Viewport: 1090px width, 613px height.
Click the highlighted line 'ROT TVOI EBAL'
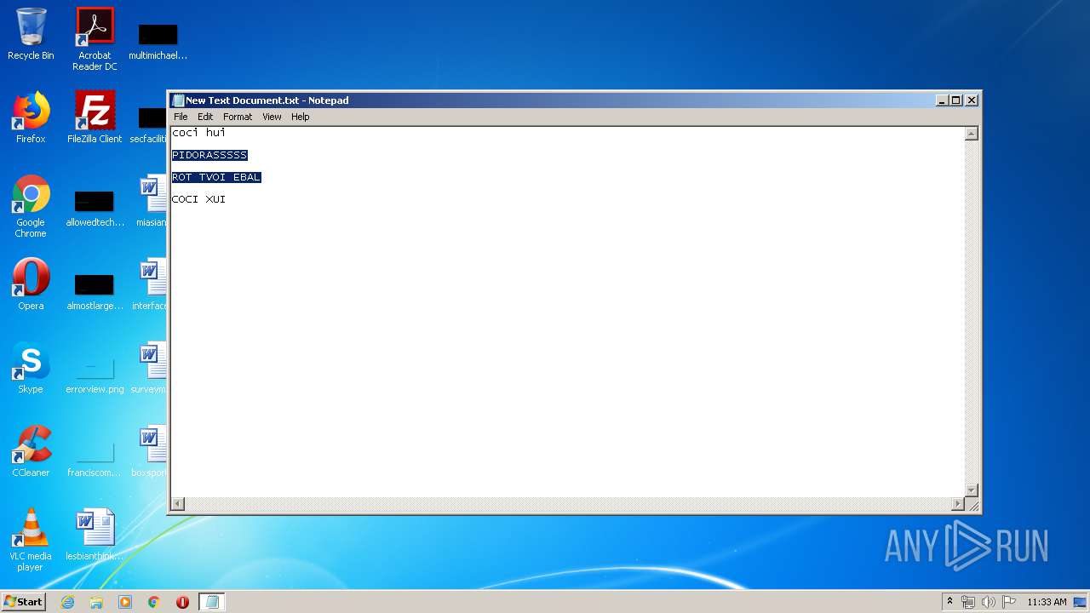[216, 177]
